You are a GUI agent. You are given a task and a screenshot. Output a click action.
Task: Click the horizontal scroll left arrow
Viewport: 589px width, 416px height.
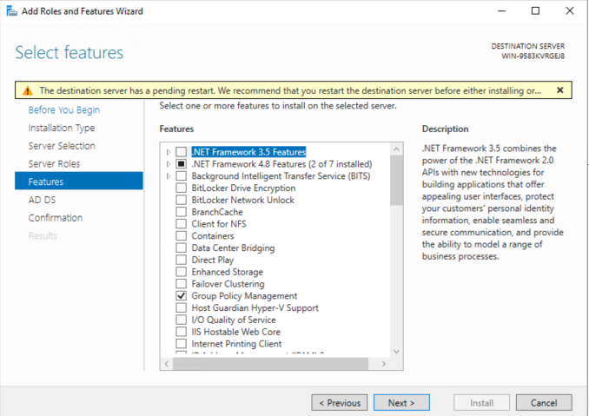167,363
